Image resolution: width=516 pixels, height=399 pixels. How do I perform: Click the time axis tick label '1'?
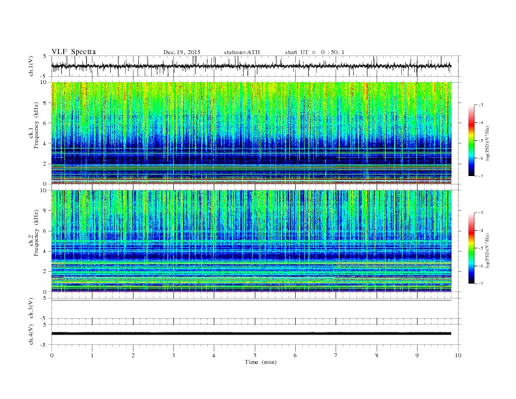92,355
